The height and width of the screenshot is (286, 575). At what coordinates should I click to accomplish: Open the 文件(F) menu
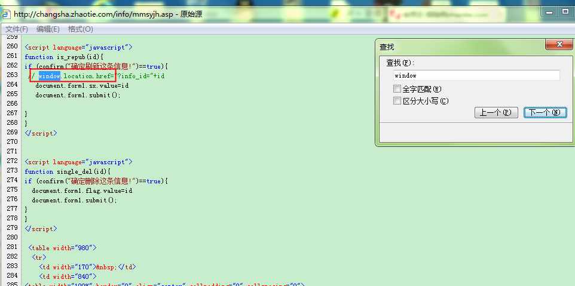(16, 29)
